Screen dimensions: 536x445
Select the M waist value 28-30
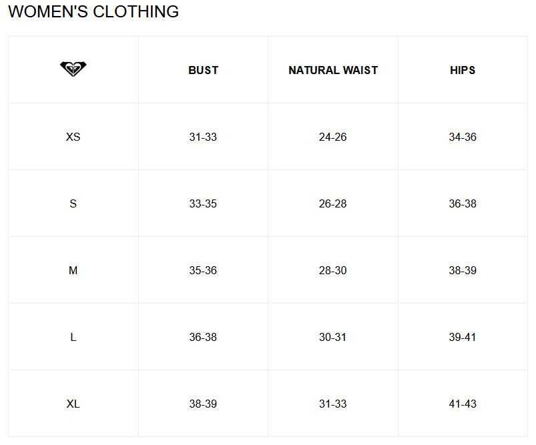click(x=333, y=270)
